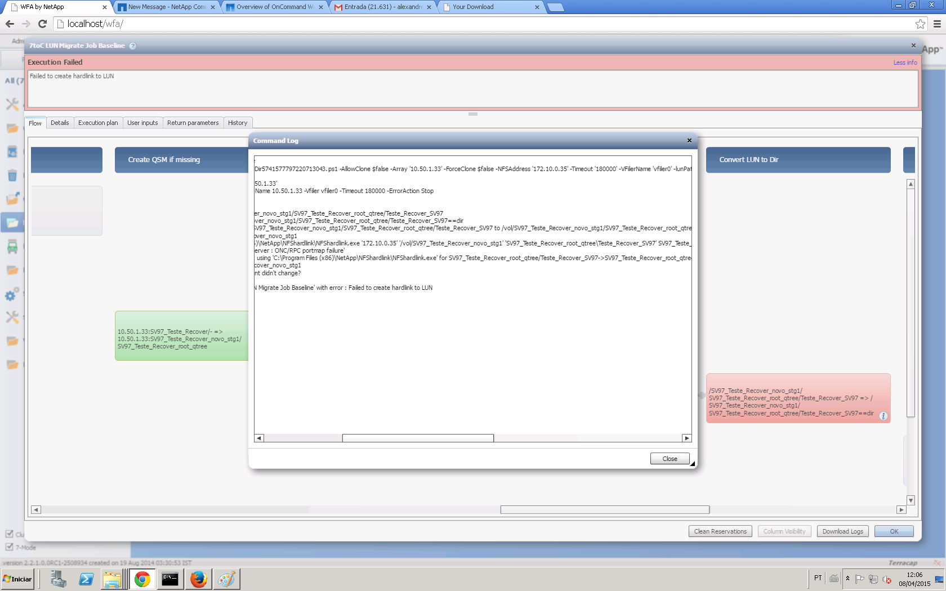Close the New Message - NetApp Community tab
The width and height of the screenshot is (946, 591).
(x=213, y=7)
